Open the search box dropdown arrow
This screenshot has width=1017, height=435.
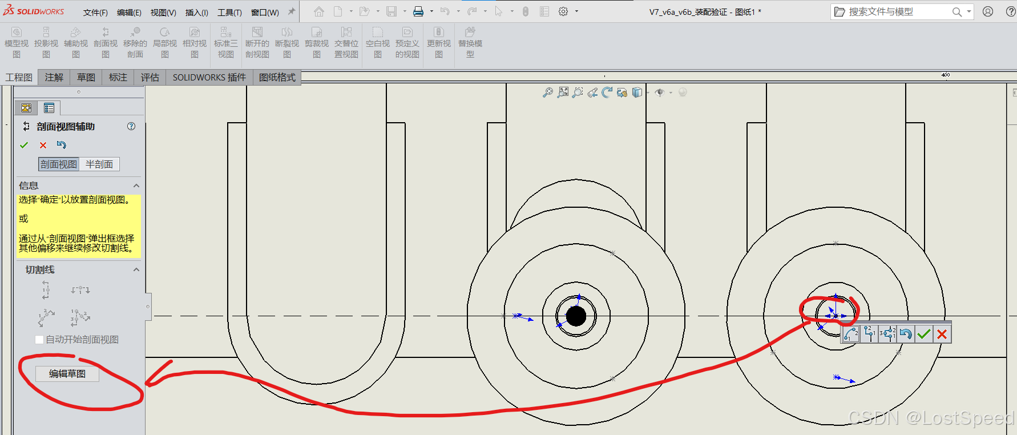pos(969,11)
